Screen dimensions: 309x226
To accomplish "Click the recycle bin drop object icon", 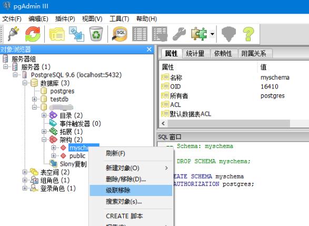I will [x=96, y=34].
